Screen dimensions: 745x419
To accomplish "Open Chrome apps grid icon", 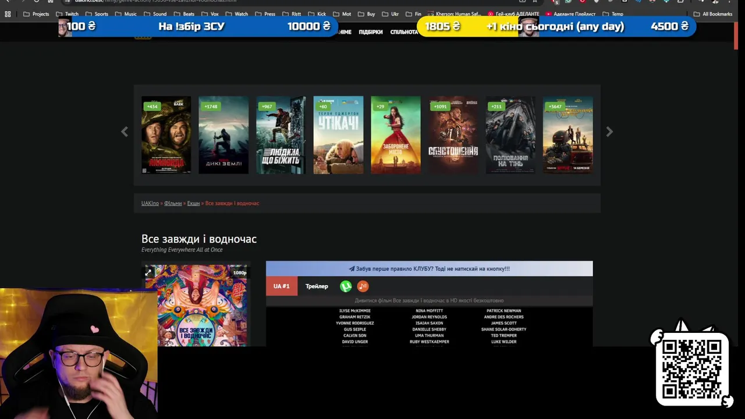I will tap(8, 14).
